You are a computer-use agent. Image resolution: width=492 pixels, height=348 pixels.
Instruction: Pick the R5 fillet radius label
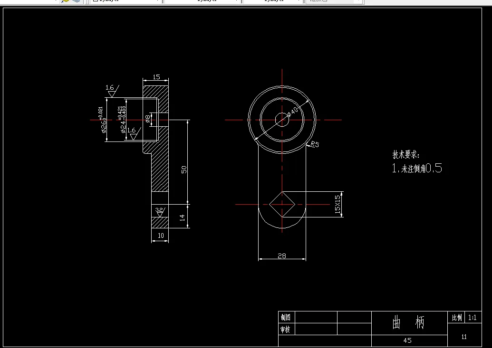pos(314,144)
